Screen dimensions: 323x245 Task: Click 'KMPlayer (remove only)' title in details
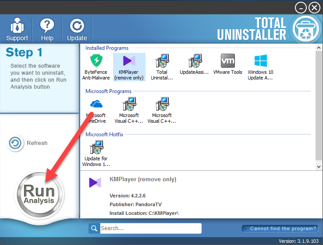pyautogui.click(x=143, y=179)
